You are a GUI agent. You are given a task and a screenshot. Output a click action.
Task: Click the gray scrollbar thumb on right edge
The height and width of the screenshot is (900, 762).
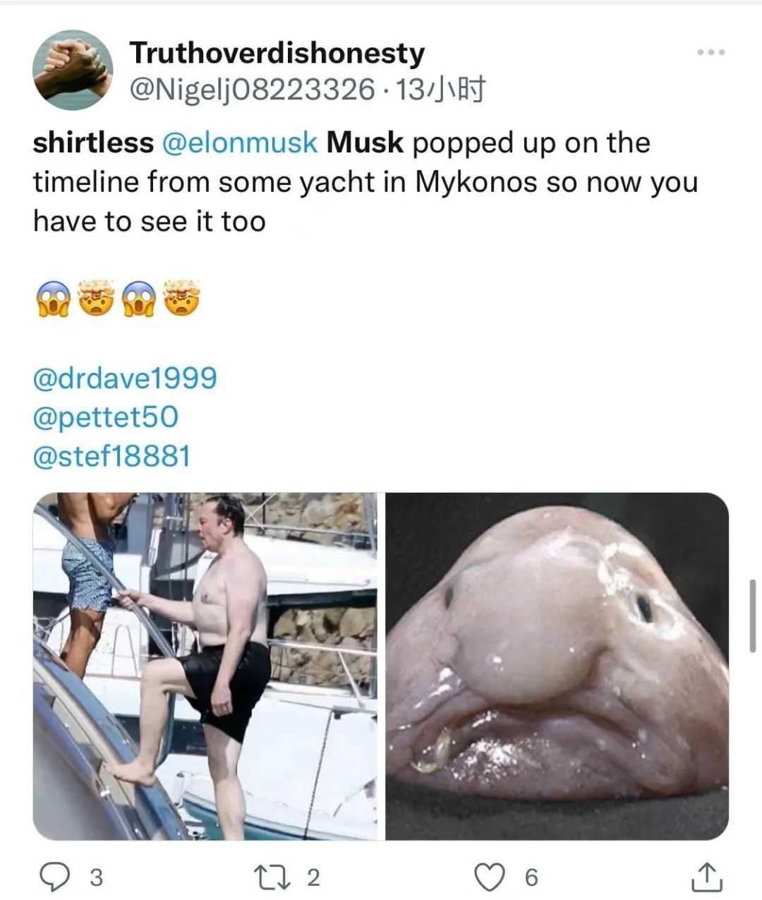(x=753, y=616)
